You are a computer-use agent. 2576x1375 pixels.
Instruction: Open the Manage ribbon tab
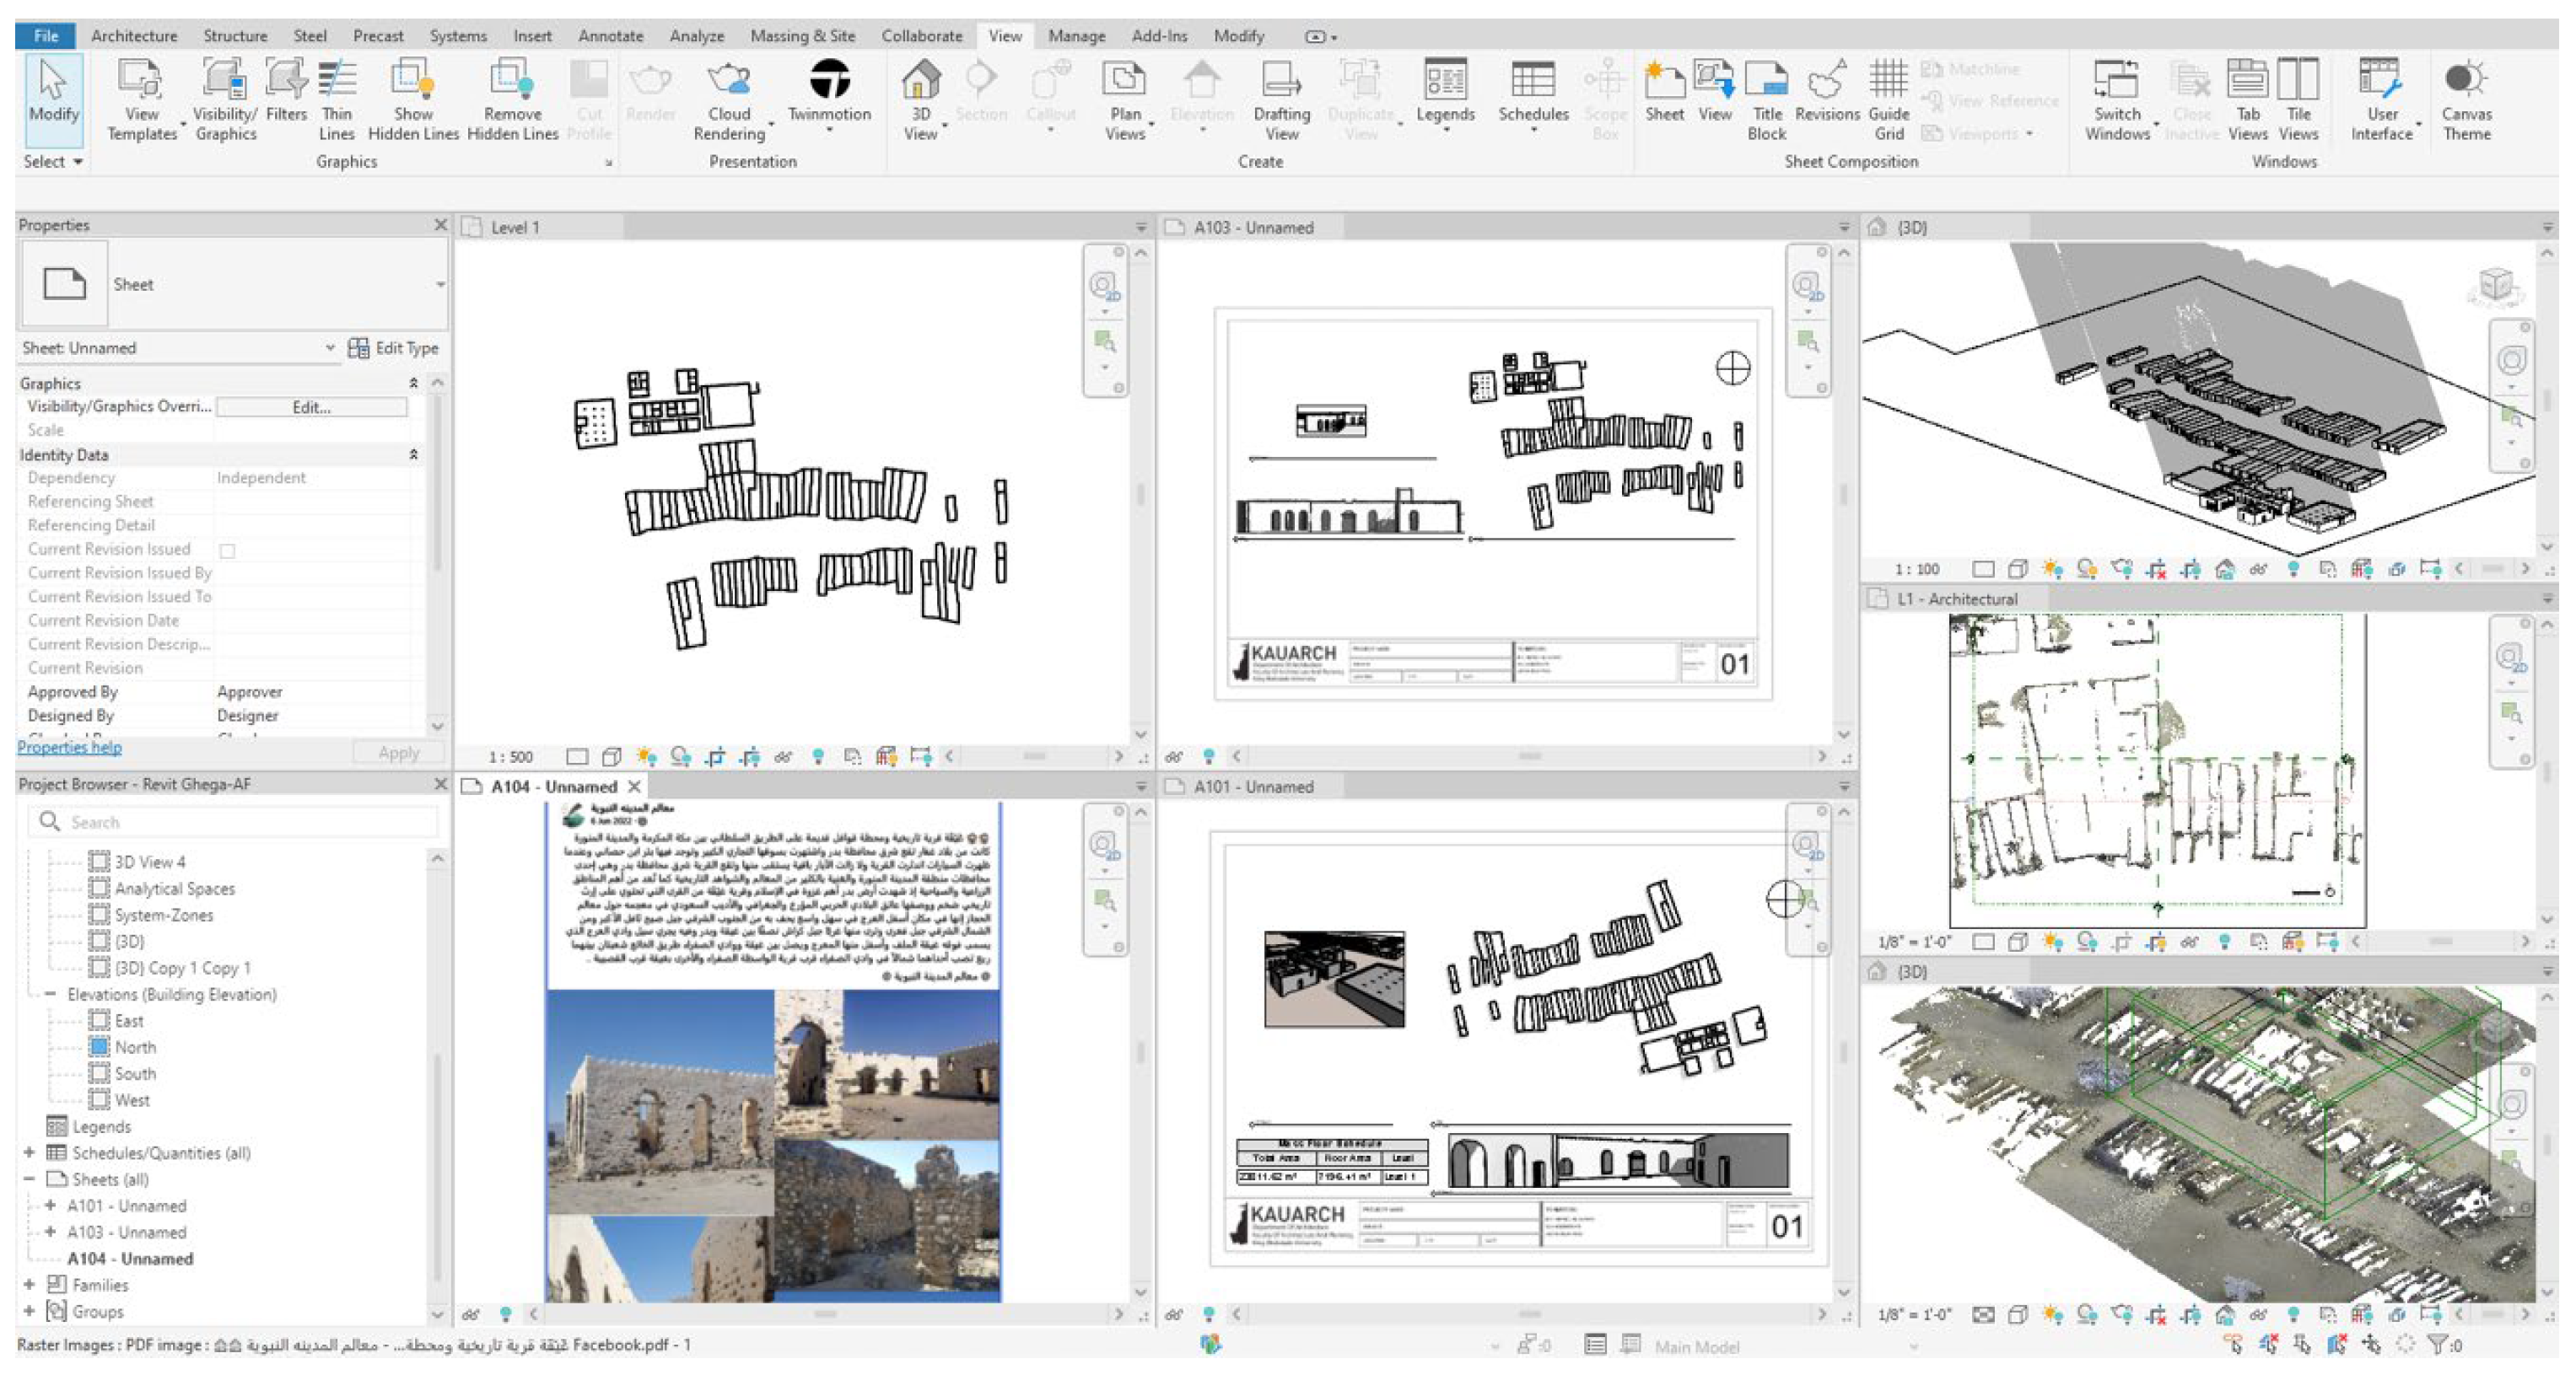coord(1076,36)
